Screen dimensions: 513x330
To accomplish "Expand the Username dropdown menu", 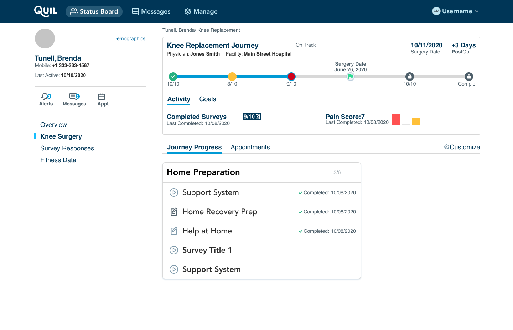I will coord(456,11).
